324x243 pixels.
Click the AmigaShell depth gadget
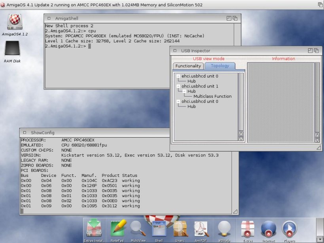pos(235,18)
